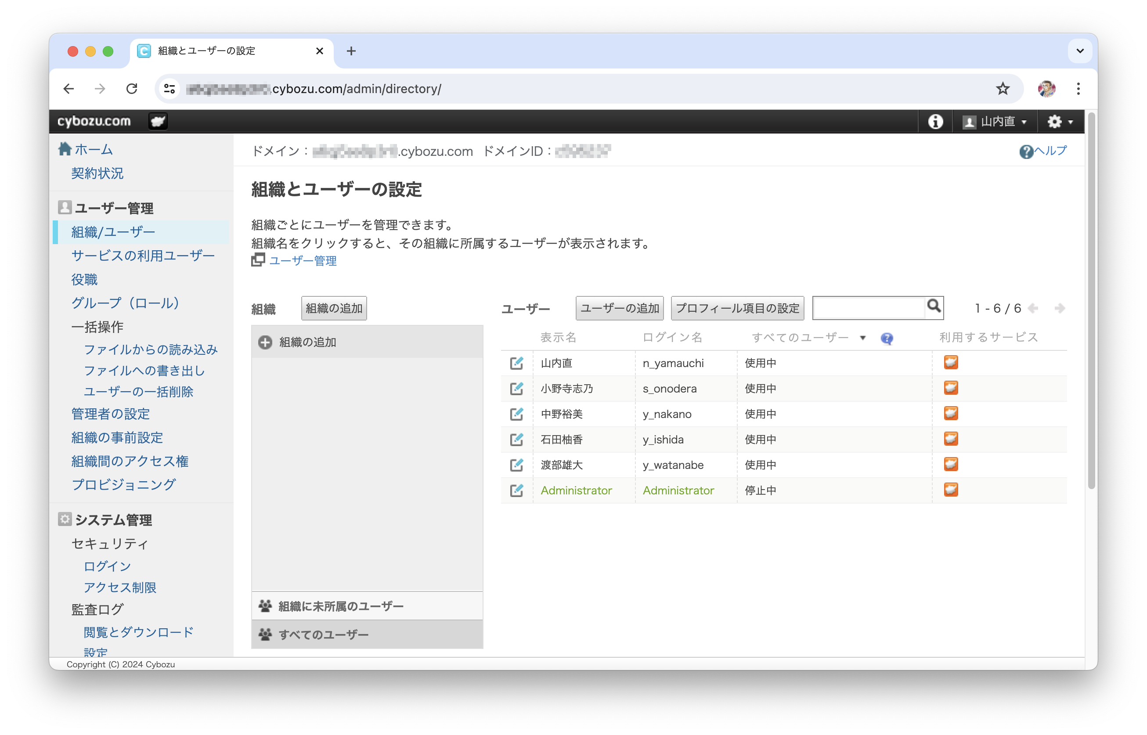This screenshot has width=1147, height=735.
Task: Select the 組織とユーザーの設定 browser tab
Action: click(231, 51)
